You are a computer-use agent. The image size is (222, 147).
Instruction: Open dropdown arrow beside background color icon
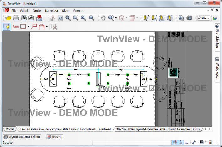tap(206, 142)
